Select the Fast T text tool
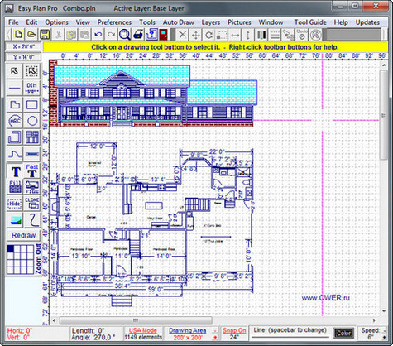Viewport: 393px width, 346px height. (32, 171)
